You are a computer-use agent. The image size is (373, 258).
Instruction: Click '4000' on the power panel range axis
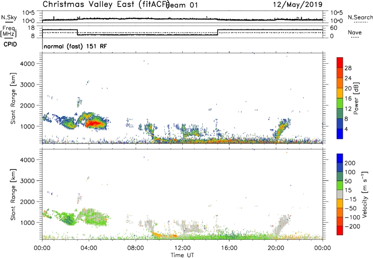(28, 64)
